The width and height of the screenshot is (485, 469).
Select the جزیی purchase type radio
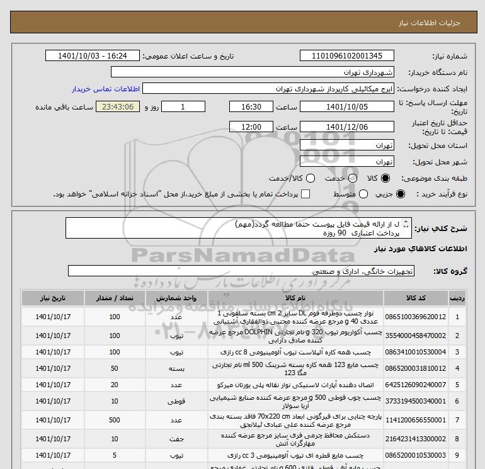coord(400,194)
